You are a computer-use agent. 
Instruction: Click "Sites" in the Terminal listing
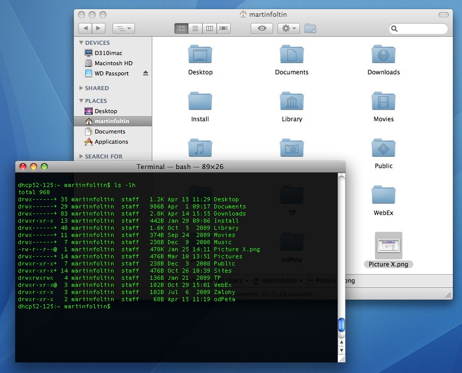[223, 271]
